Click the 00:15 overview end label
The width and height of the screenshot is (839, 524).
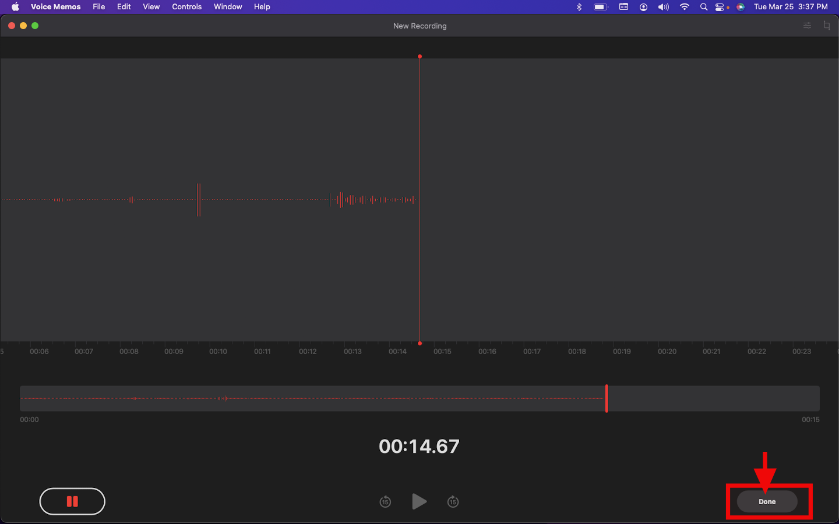pos(810,420)
